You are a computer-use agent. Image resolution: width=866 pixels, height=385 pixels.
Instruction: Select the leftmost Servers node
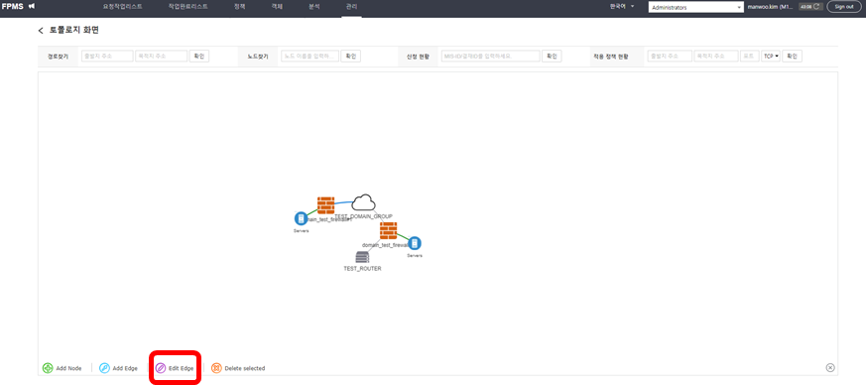tap(301, 218)
